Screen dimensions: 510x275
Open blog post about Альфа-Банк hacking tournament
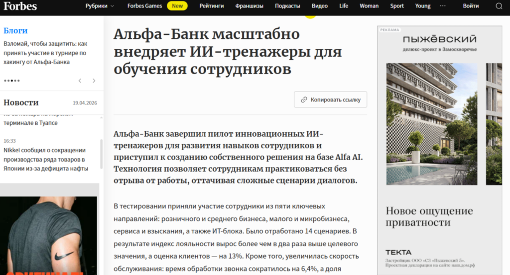click(45, 53)
